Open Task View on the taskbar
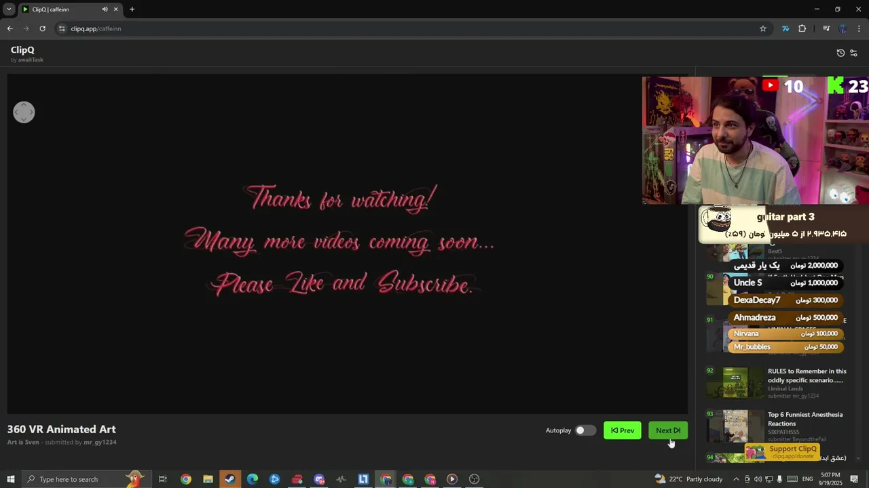Screen dimensions: 869x488 [163, 479]
